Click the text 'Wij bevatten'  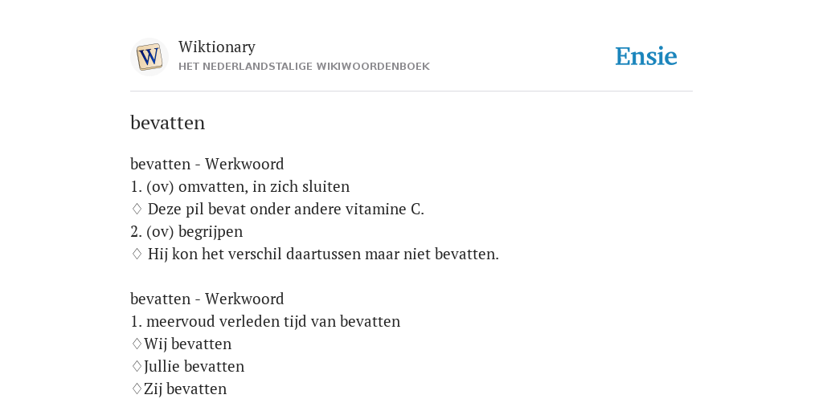pyautogui.click(x=187, y=344)
